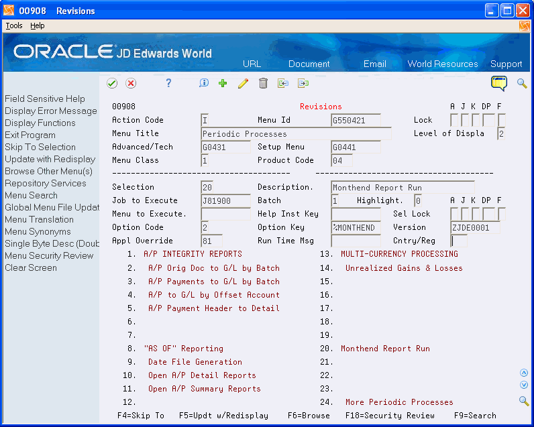Open the yellow speech bubble chat icon
This screenshot has width=534, height=427.
(499, 83)
